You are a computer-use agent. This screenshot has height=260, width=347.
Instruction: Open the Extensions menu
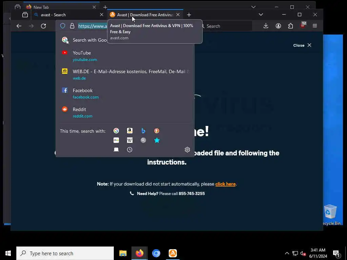(x=290, y=26)
